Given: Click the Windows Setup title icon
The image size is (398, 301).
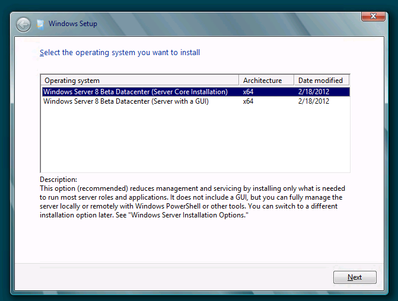Looking at the screenshot, I should pos(40,24).
